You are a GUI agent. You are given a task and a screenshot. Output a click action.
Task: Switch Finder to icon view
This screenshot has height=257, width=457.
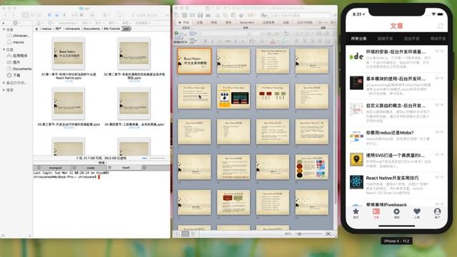26,15
